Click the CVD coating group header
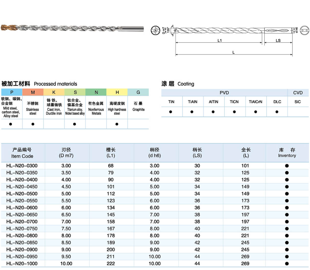The height and width of the screenshot is (270, 310). coord(298,93)
